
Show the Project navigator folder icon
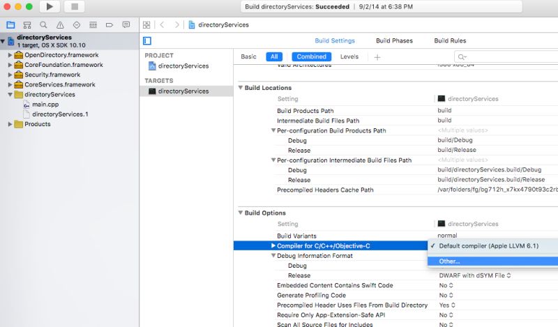tap(10, 25)
